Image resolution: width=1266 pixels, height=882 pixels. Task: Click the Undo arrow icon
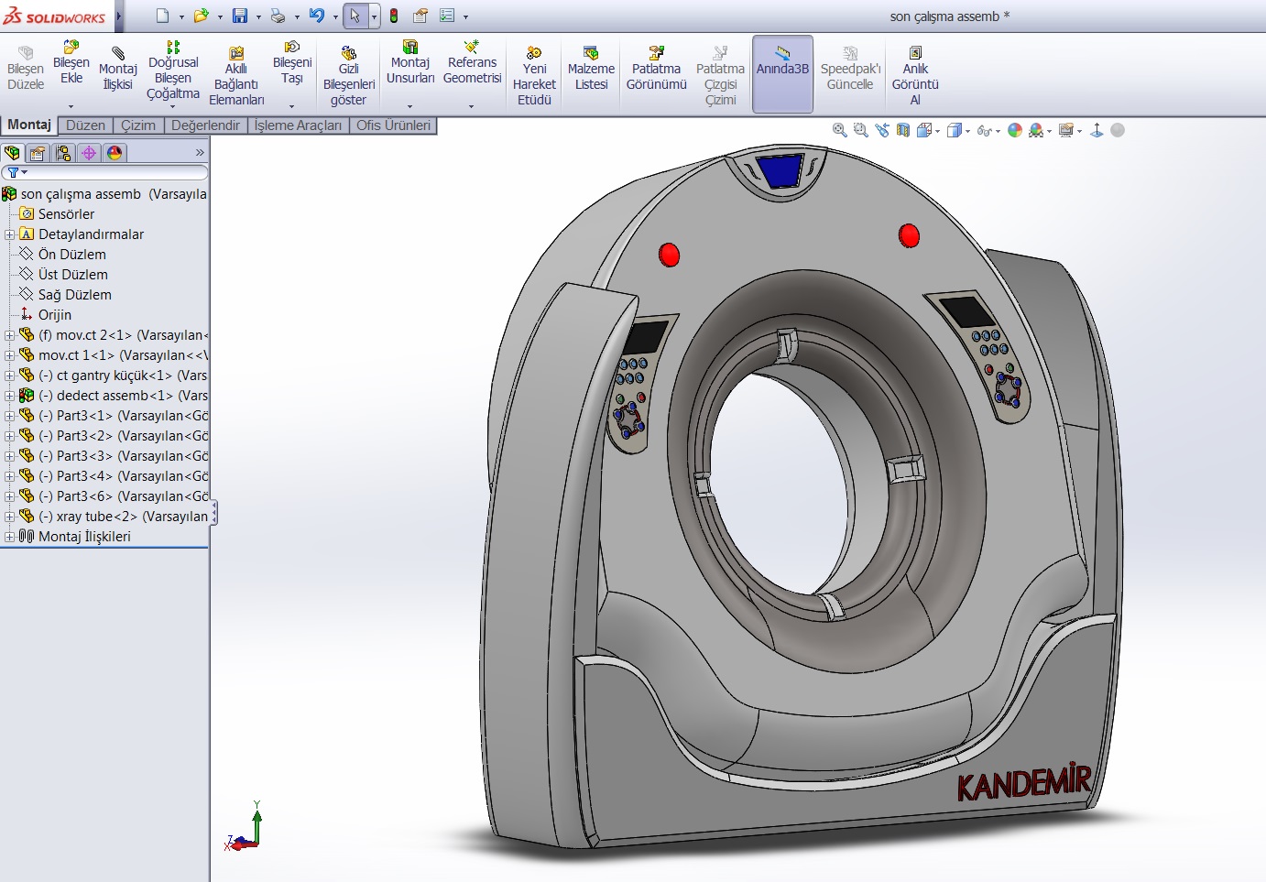(x=317, y=16)
